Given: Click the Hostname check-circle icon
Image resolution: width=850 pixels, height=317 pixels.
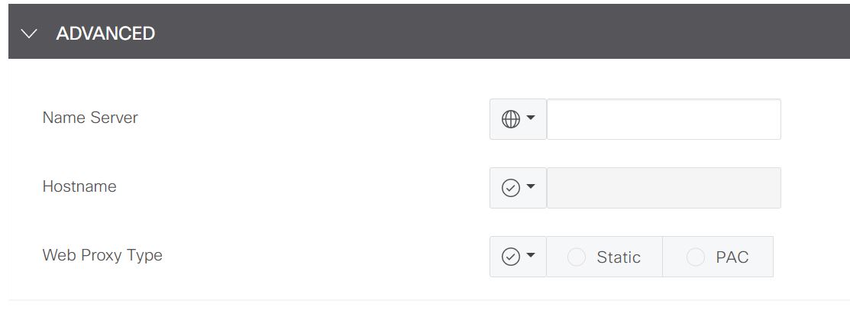Looking at the screenshot, I should click(510, 188).
